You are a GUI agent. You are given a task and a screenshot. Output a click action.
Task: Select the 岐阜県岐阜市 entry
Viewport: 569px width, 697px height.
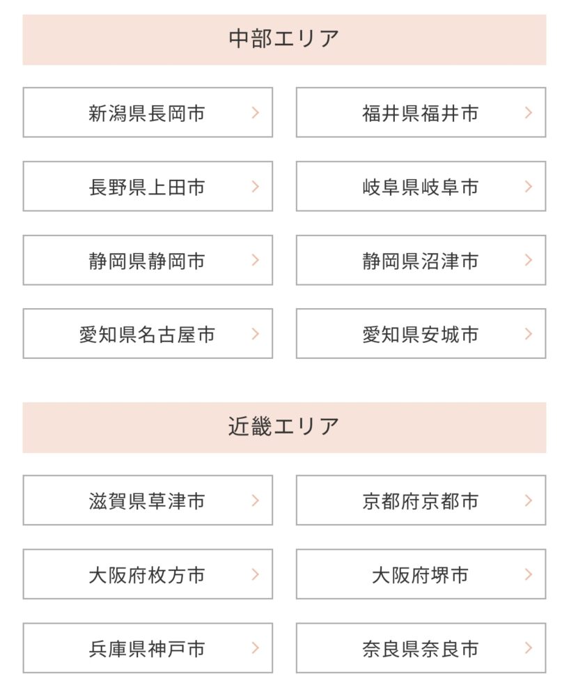coord(421,187)
